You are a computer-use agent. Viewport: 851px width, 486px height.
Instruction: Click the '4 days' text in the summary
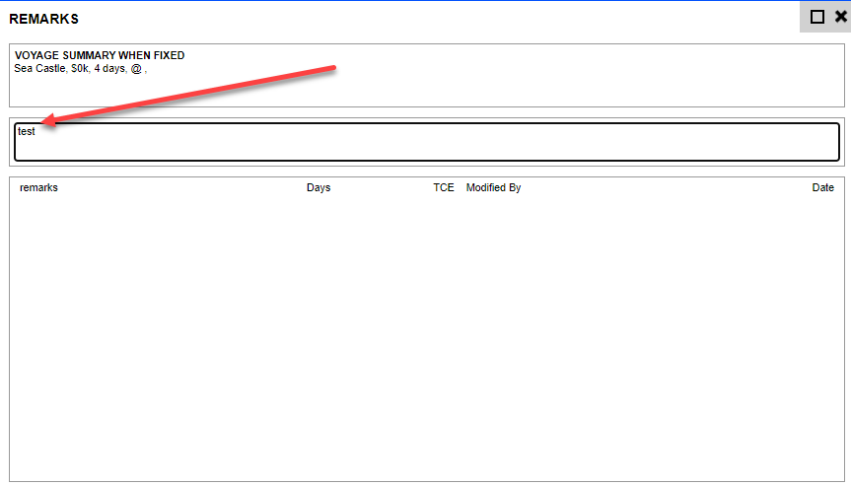[x=109, y=69]
